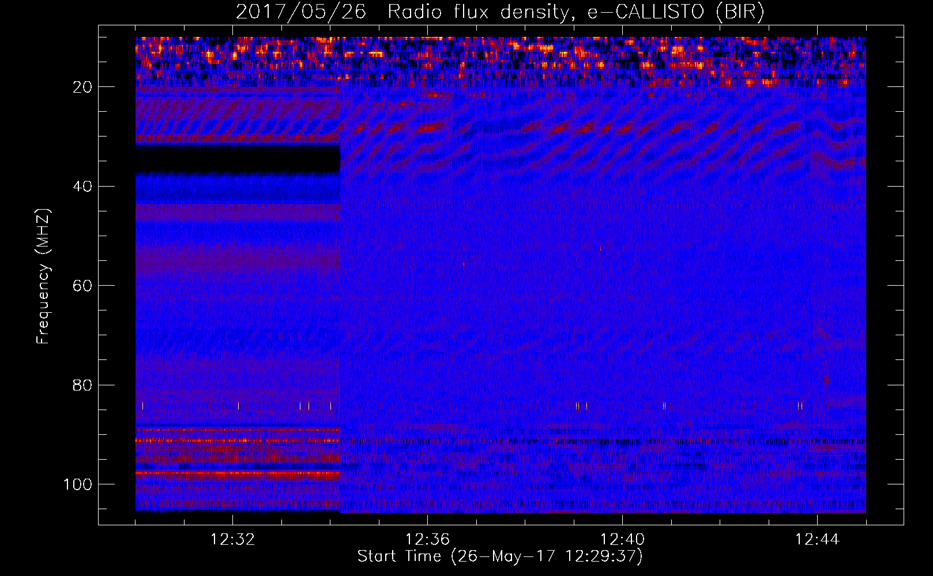Screen dimensions: 933x576
Task: Click the 12:36 time tick label
Action: pos(427,540)
